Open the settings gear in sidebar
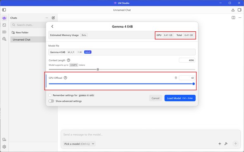The image size is (244, 152). [x=4, y=147]
